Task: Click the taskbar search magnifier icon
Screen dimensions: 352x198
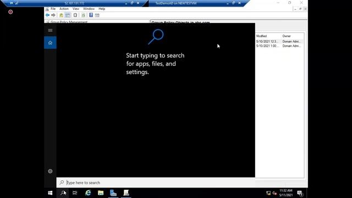Action: click(x=63, y=193)
